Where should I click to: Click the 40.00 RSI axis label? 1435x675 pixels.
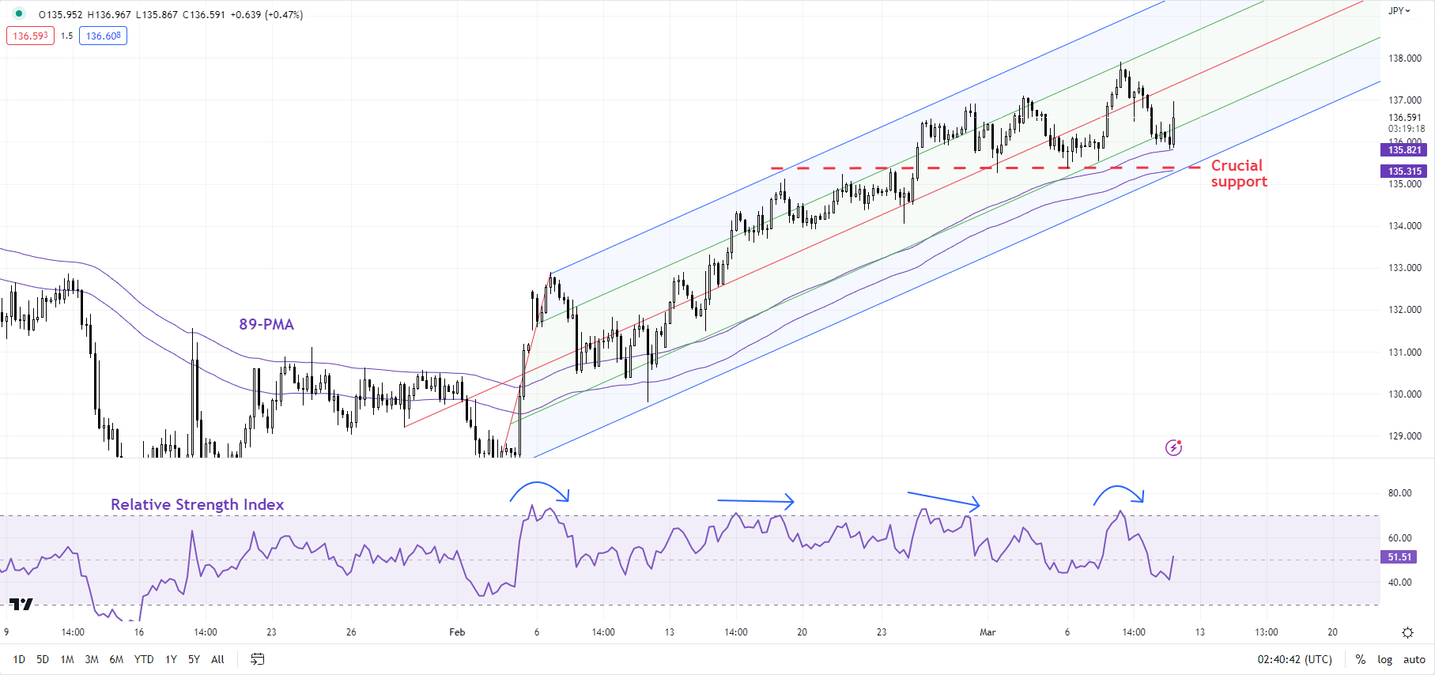(1399, 583)
